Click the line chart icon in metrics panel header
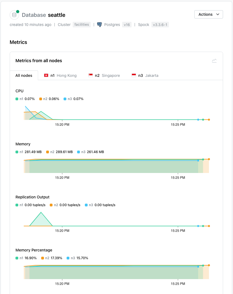 [x=214, y=61]
